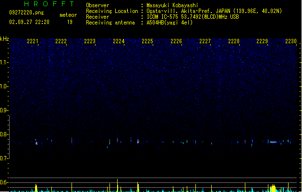Image resolution: width=302 pixels, height=192 pixels.
Task: Click the 0.6 kHz axis label
Action: [x=4, y=182]
